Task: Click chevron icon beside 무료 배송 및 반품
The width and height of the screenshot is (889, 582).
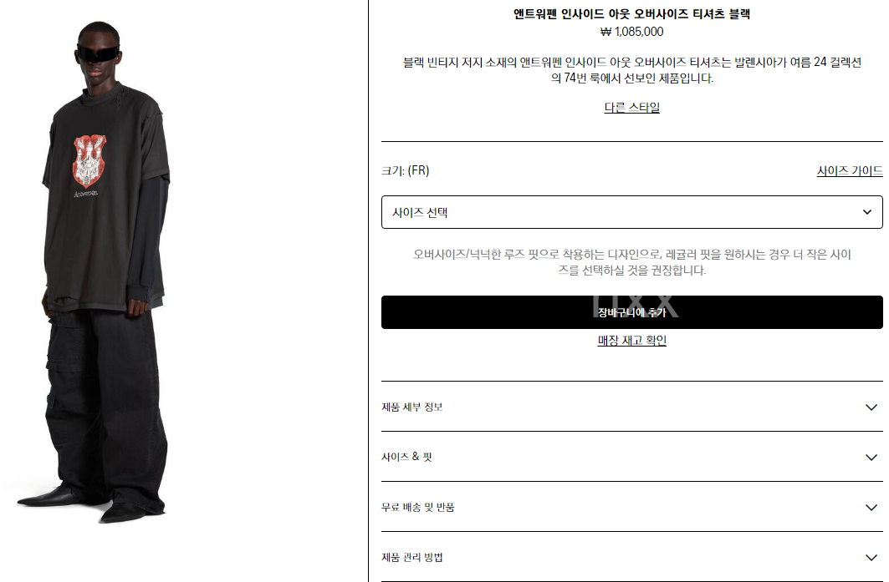Action: tap(871, 508)
